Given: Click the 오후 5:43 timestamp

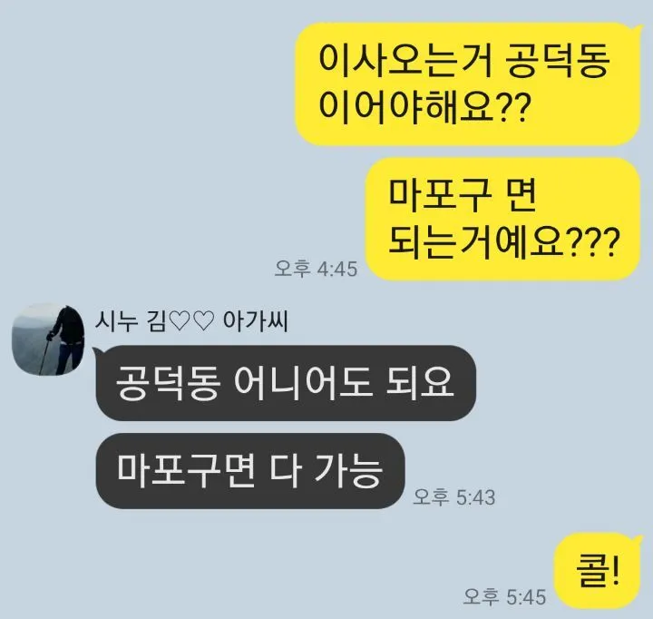Looking at the screenshot, I should click(454, 497).
